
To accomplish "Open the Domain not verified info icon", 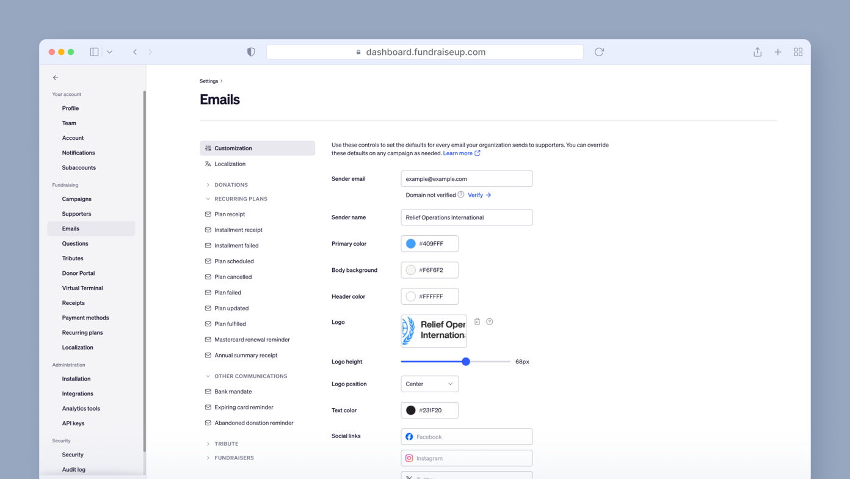I will 460,195.
